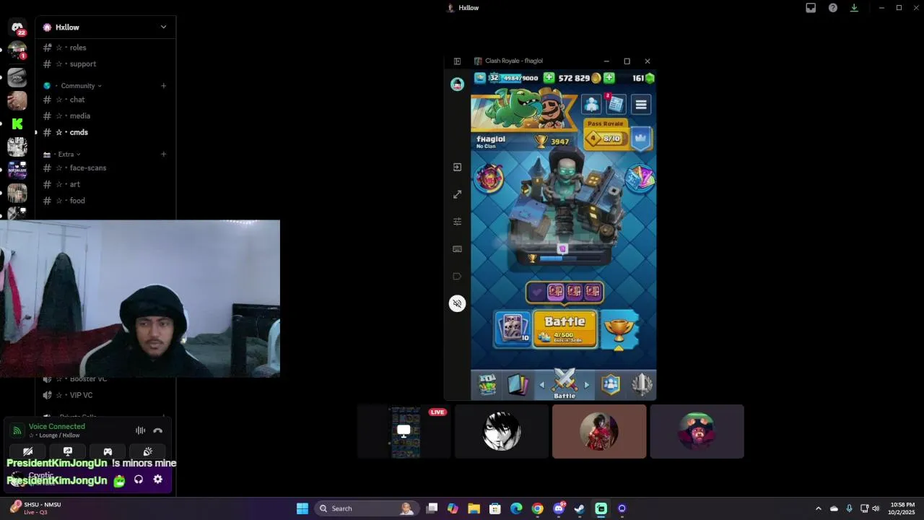
Task: Toggle deafen headphones icon
Action: click(139, 480)
